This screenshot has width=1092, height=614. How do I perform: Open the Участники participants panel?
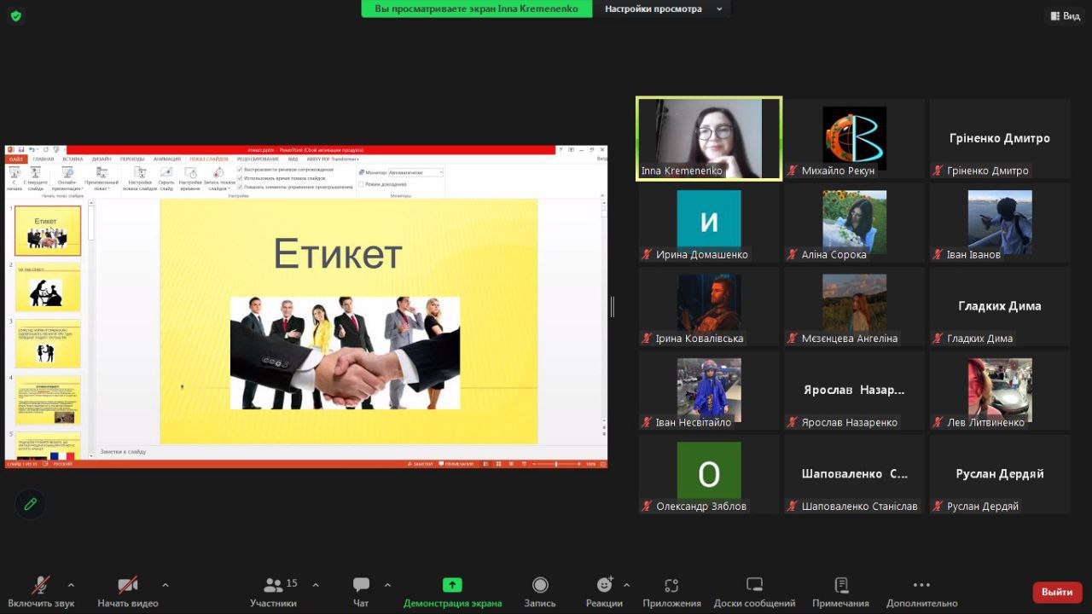(274, 585)
